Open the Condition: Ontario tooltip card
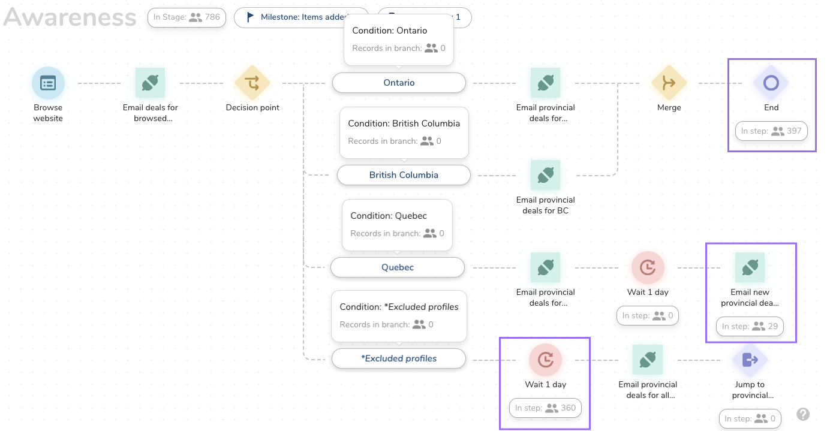 [x=399, y=39]
